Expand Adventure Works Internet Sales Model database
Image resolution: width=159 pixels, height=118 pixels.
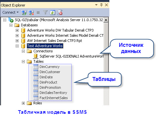pos(17,35)
